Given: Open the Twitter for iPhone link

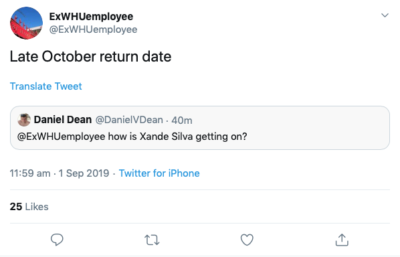Looking at the screenshot, I should click(159, 173).
